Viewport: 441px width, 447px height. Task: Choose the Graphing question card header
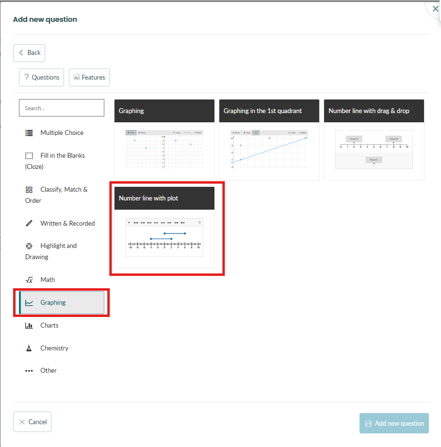click(x=164, y=111)
